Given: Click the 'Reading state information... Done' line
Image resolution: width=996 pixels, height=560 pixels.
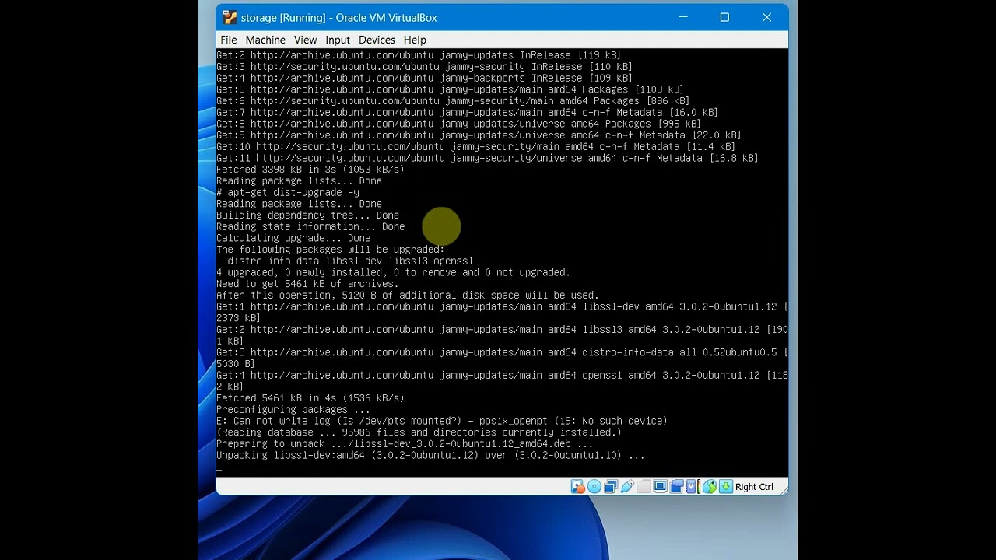Looking at the screenshot, I should click(x=310, y=226).
